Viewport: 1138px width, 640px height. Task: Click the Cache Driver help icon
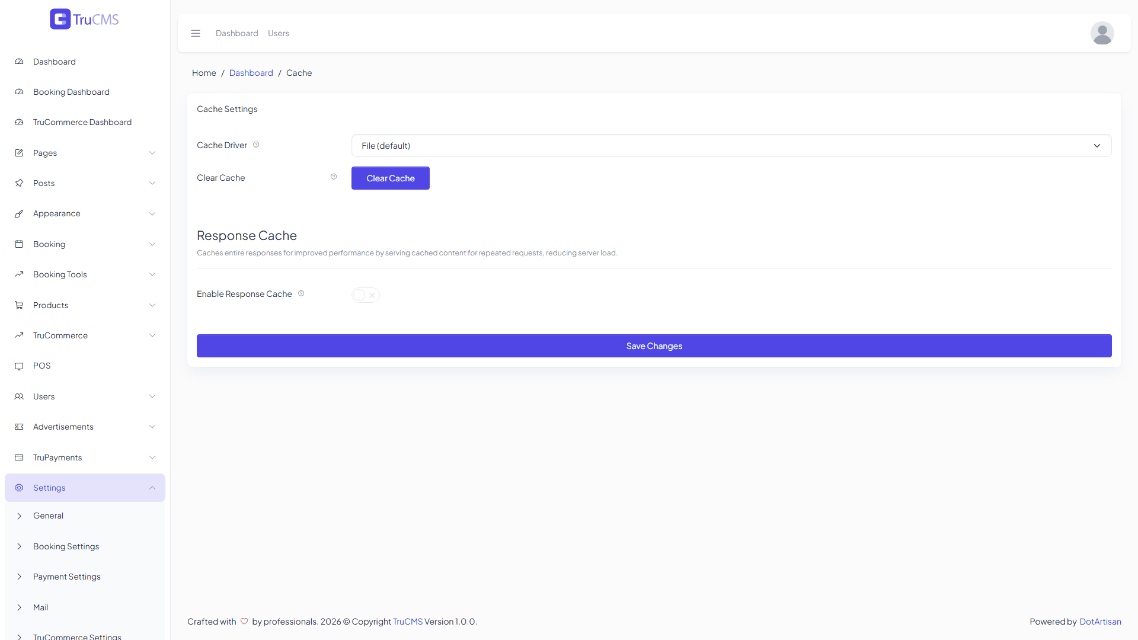256,145
